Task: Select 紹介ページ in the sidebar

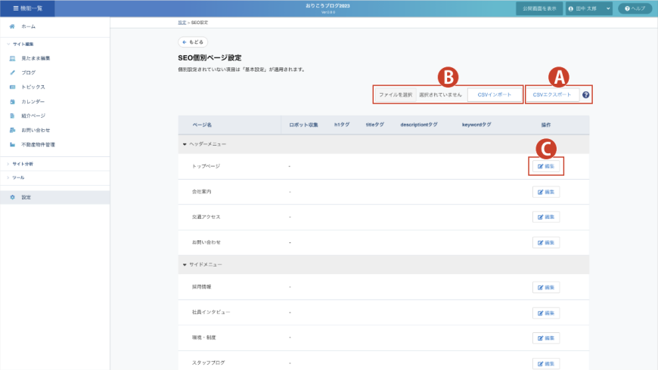Action: tap(33, 116)
